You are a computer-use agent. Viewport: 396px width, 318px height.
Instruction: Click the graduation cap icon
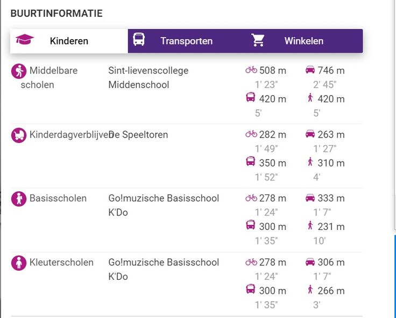(25, 40)
